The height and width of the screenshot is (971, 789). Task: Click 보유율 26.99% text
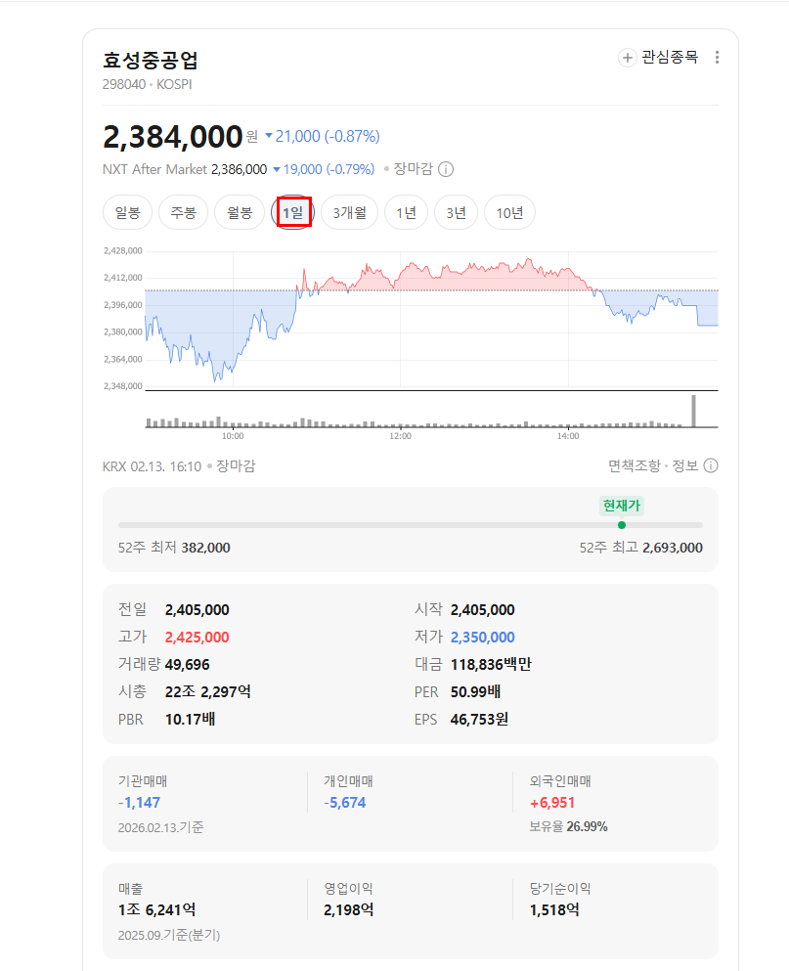click(568, 826)
